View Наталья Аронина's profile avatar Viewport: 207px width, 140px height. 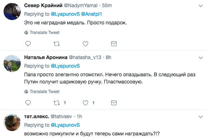point(12,63)
